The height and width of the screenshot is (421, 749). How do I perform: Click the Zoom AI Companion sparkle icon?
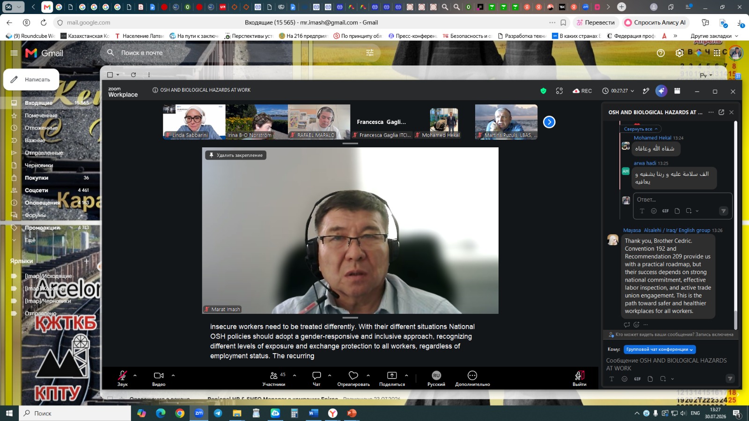click(661, 91)
